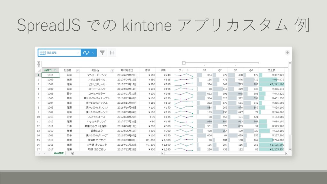Select the 価格 column header

(x=163, y=70)
